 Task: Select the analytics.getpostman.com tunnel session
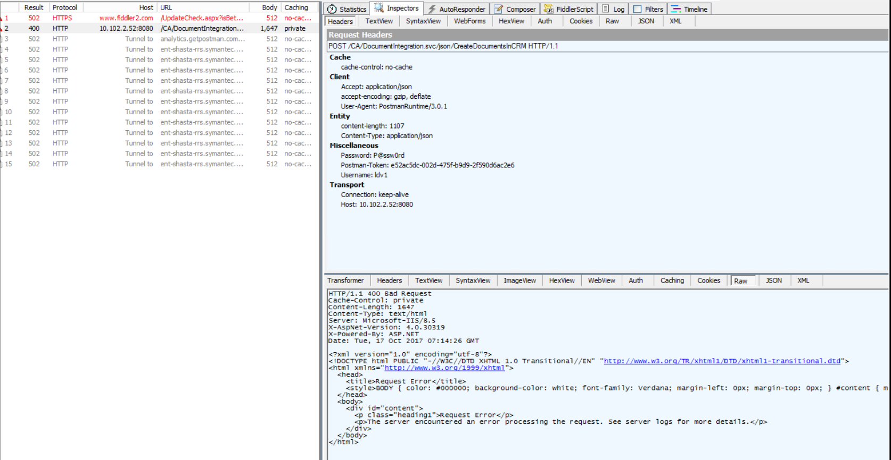click(202, 39)
